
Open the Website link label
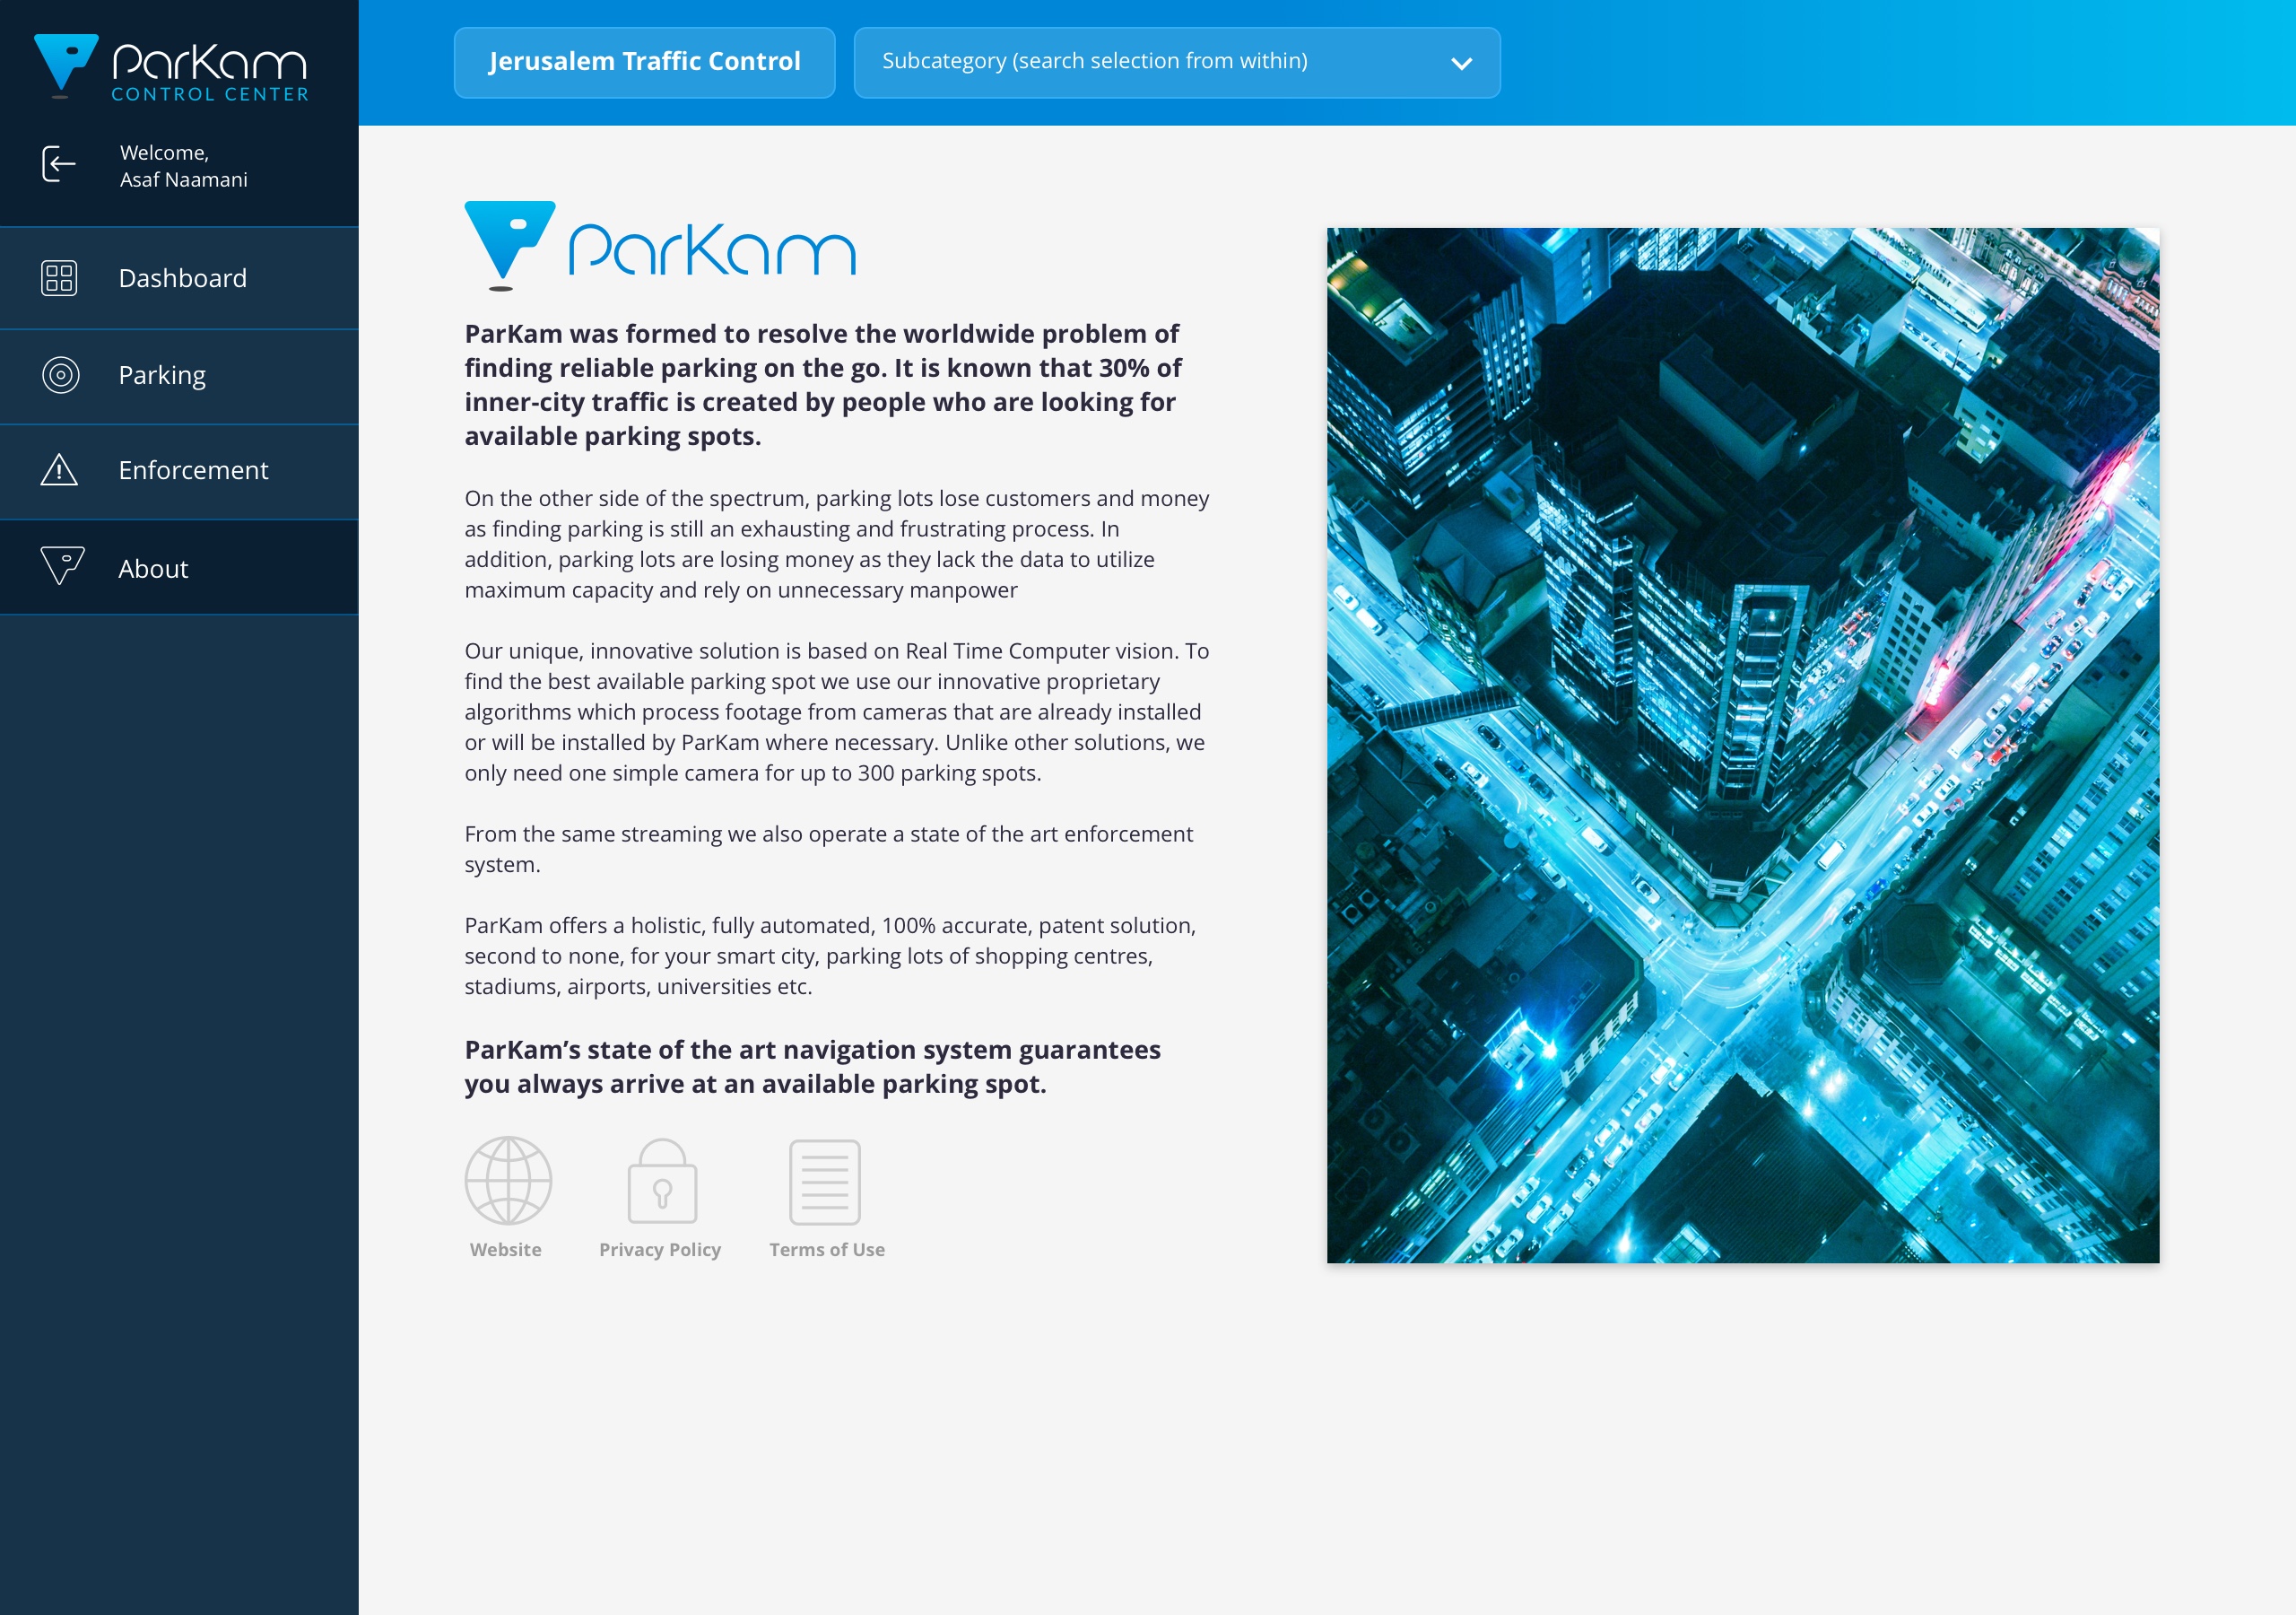[506, 1250]
